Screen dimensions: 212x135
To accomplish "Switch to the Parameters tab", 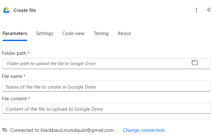I will click(15, 33).
